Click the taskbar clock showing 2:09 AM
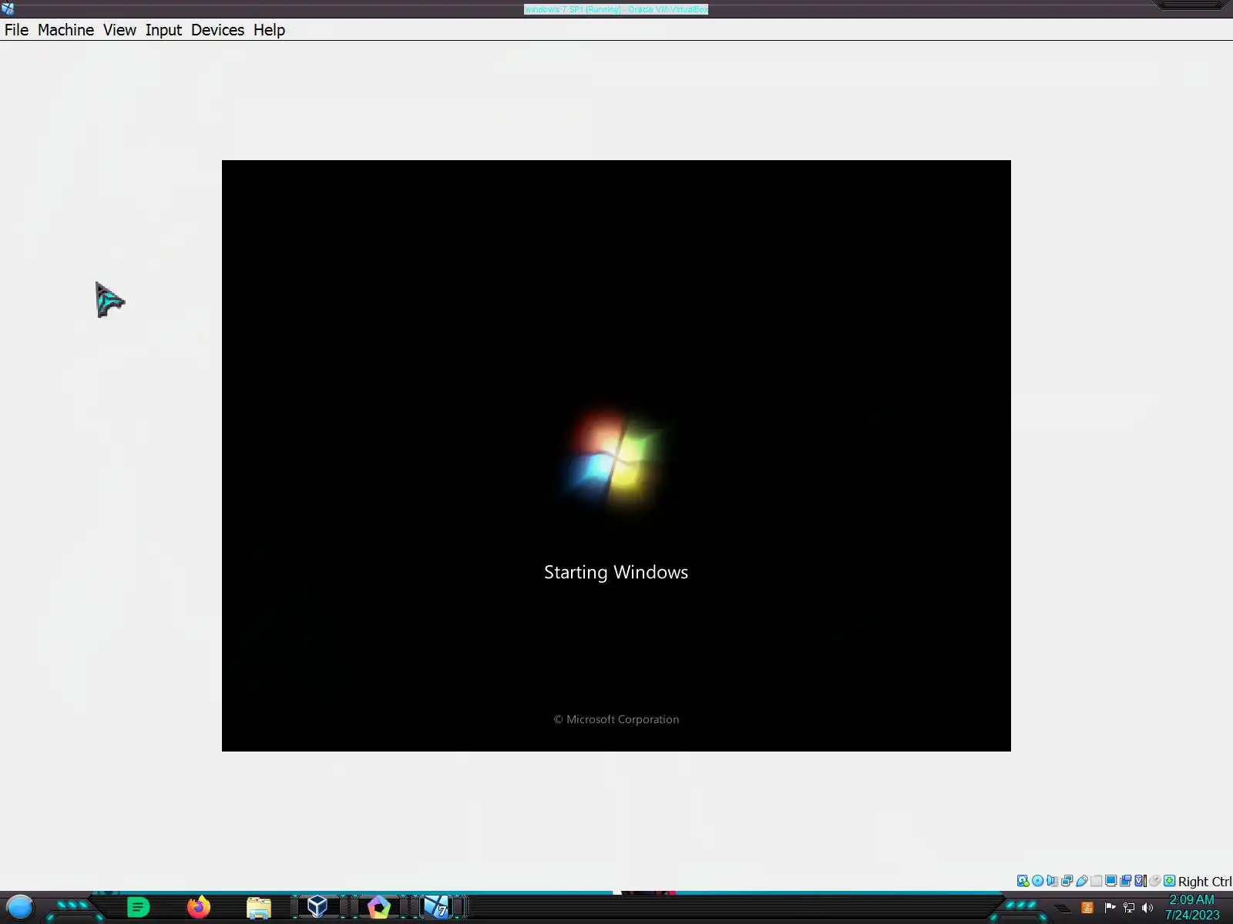 (1192, 908)
